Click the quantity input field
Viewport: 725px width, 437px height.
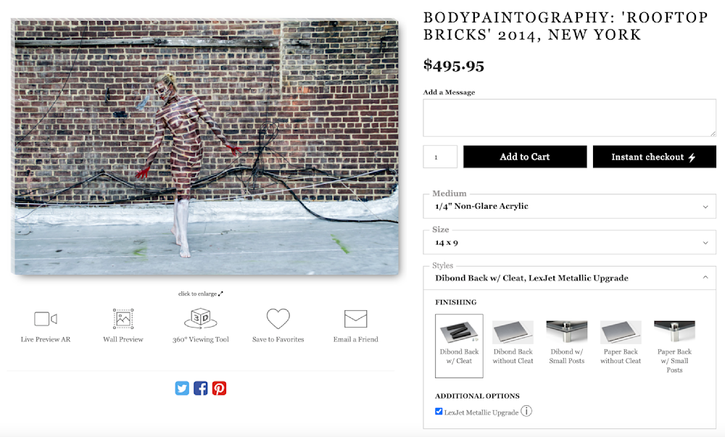(x=440, y=157)
